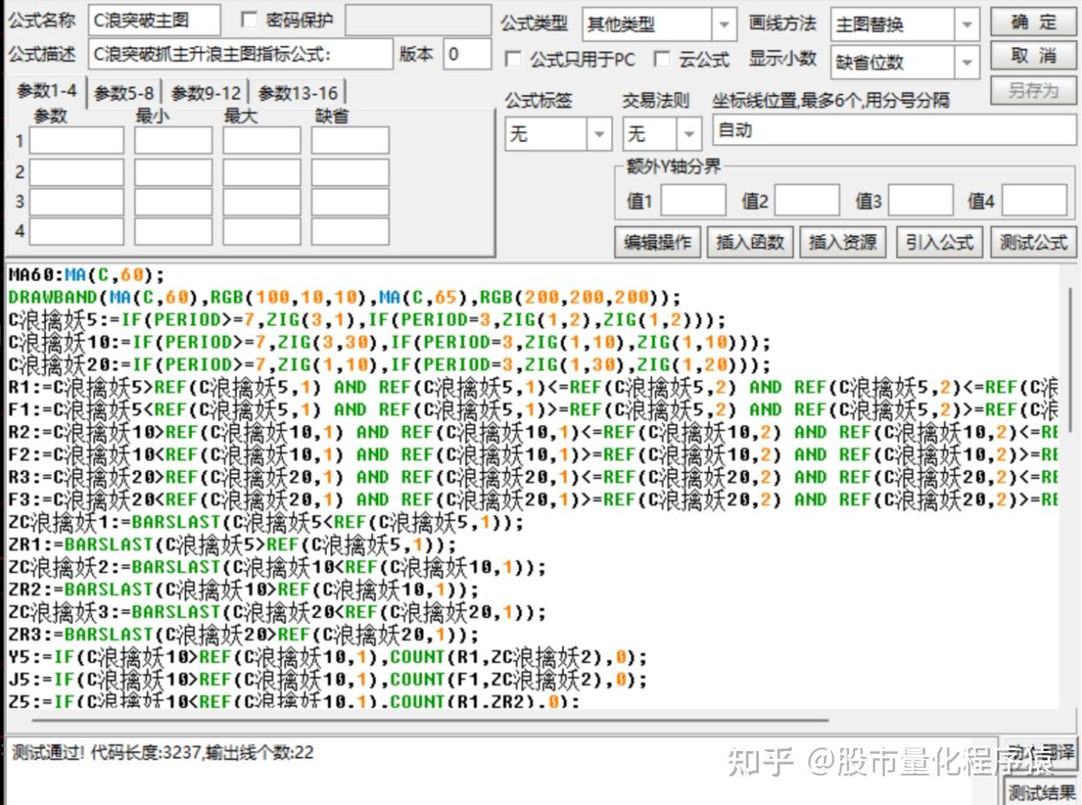Click the 值1 input field
The image size is (1082, 805).
pyautogui.click(x=693, y=200)
